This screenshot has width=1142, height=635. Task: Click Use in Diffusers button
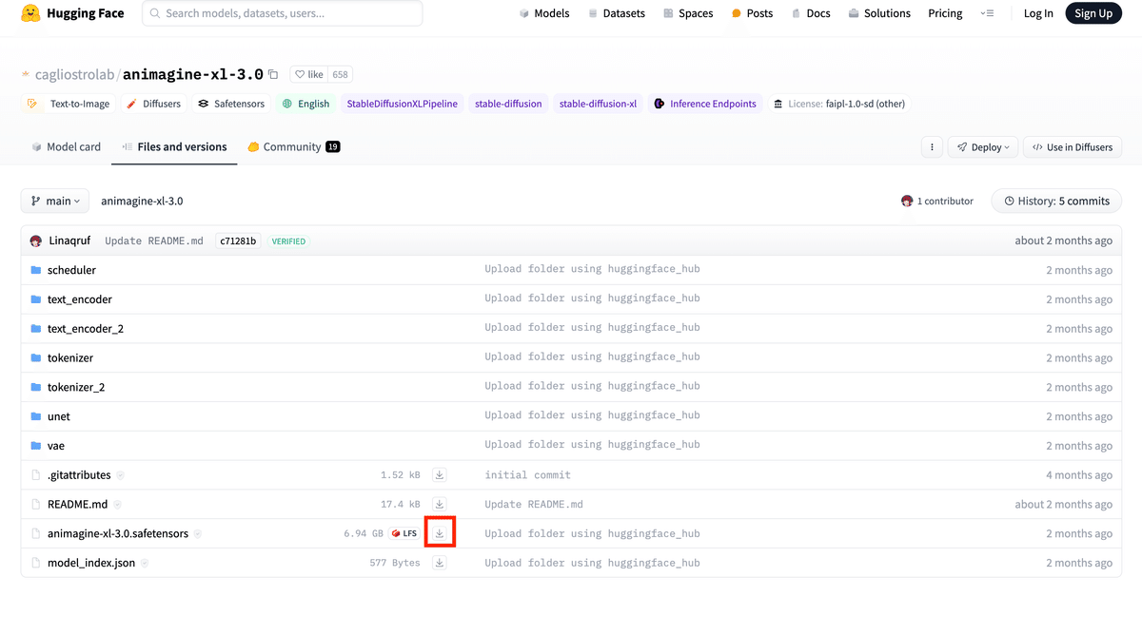coord(1073,147)
